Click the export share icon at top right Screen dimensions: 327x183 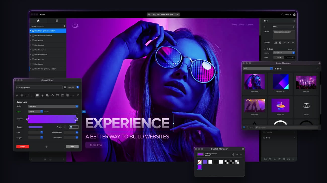pyautogui.click(x=294, y=15)
